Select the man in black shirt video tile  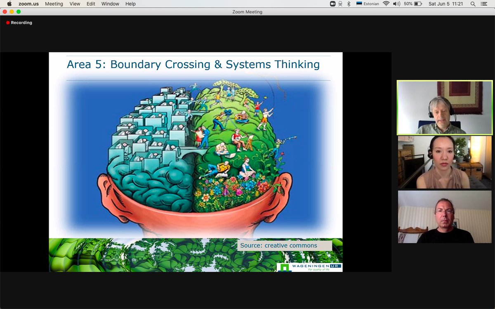pos(445,217)
